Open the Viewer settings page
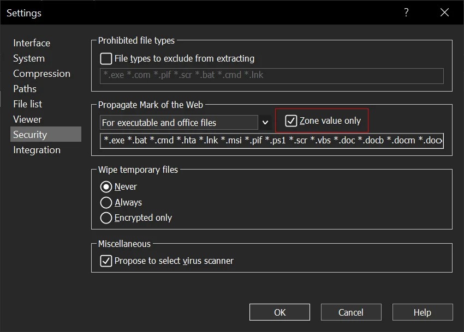Viewport: 464px width, 332px height. click(x=27, y=119)
